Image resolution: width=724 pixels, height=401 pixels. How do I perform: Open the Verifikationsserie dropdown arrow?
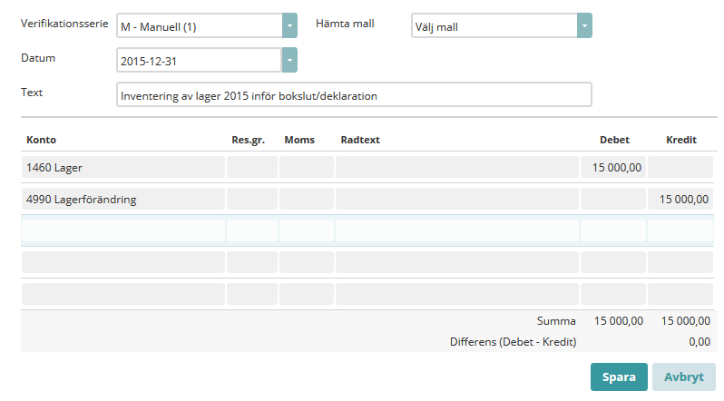289,26
